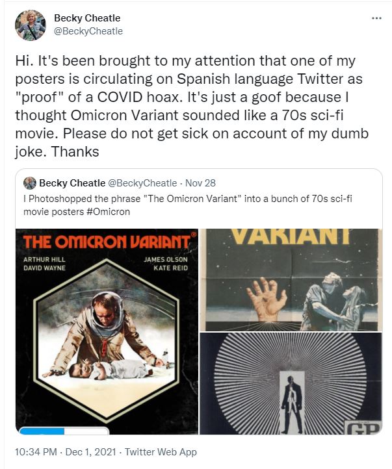Click the yellow VARIANT title on poster
Viewport: 392px width, 469px height.
tap(290, 236)
